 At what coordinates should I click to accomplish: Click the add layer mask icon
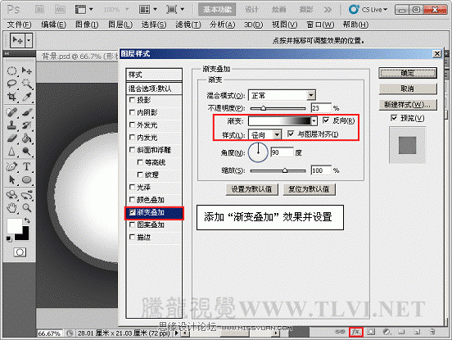click(x=371, y=332)
